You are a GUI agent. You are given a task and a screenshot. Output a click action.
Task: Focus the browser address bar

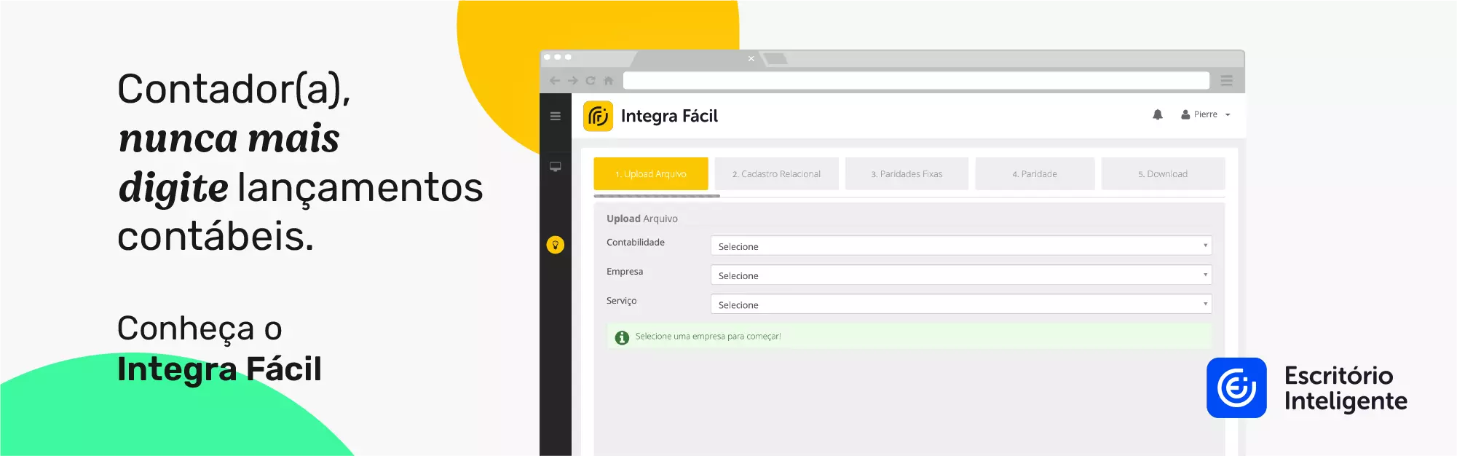tap(916, 80)
